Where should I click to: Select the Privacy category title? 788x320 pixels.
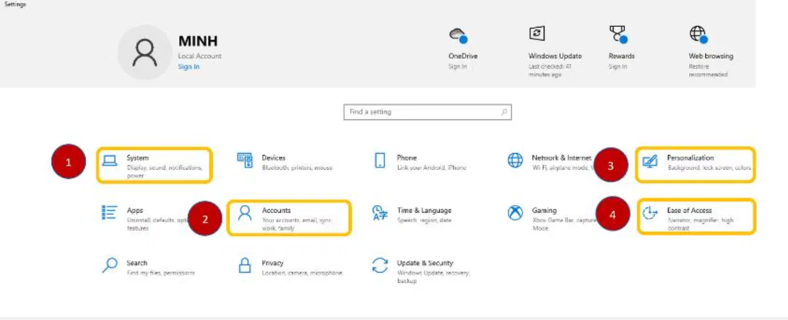[273, 263]
